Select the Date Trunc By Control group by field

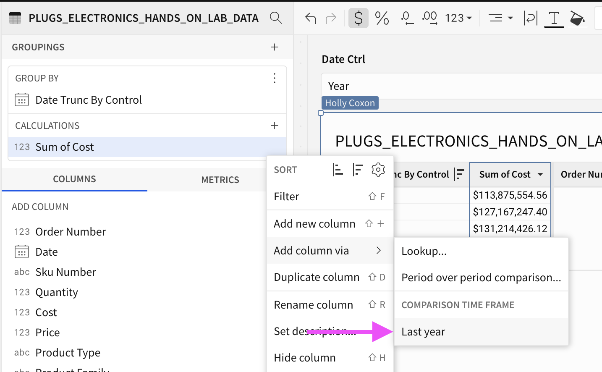[89, 100]
